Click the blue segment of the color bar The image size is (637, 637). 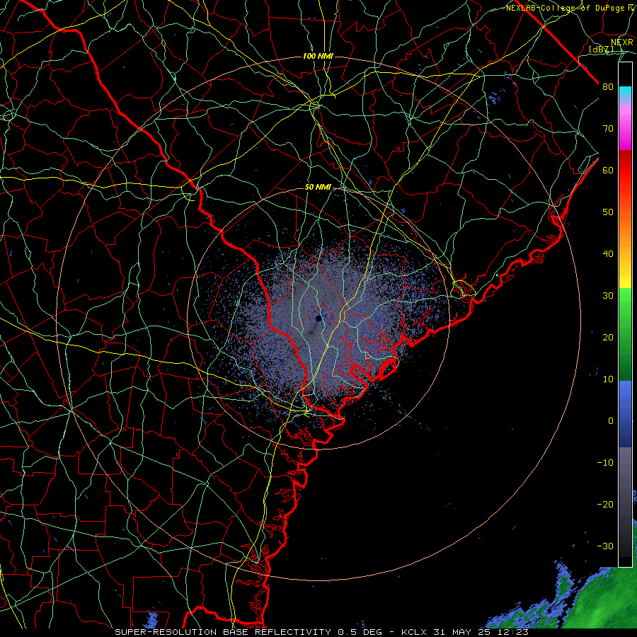pos(625,413)
